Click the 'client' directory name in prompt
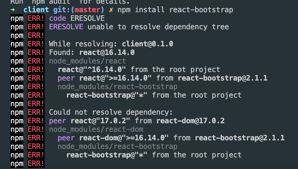The height and width of the screenshot is (169, 298). point(36,10)
